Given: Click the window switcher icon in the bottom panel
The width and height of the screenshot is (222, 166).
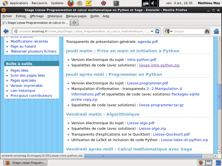Looking at the screenshot, I should point(209,163).
